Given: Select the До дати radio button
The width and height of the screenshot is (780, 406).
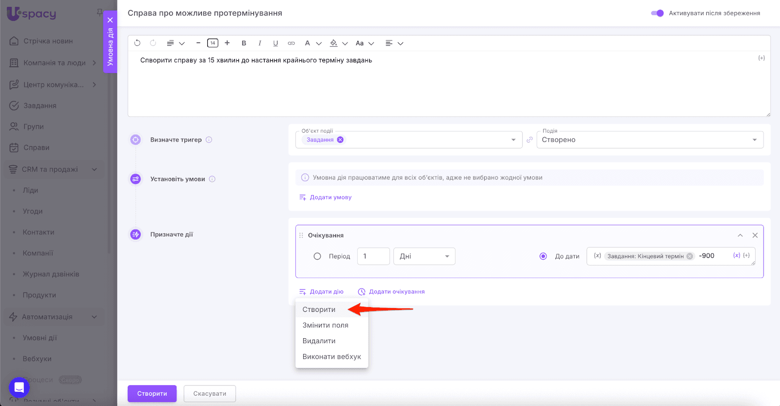Looking at the screenshot, I should [x=543, y=256].
